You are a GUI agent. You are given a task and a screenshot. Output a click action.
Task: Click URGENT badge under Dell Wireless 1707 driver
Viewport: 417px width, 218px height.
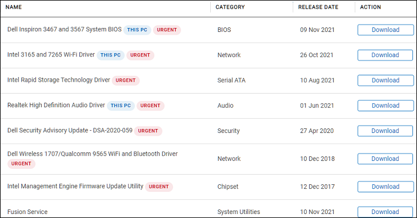point(21,164)
